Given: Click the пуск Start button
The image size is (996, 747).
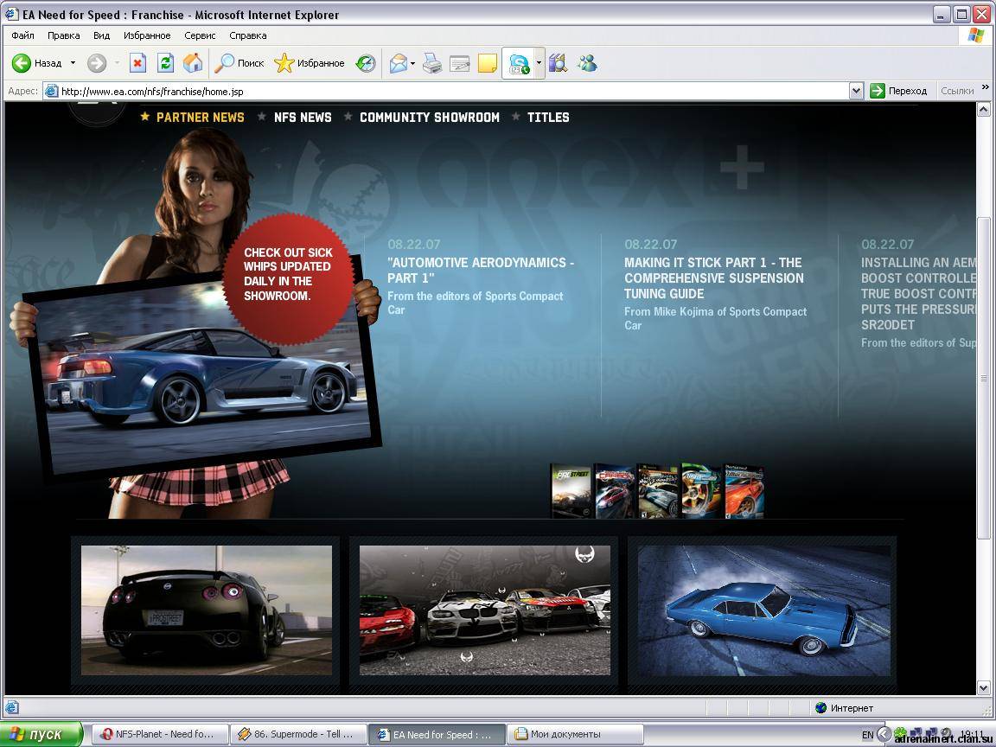Looking at the screenshot, I should tap(41, 734).
